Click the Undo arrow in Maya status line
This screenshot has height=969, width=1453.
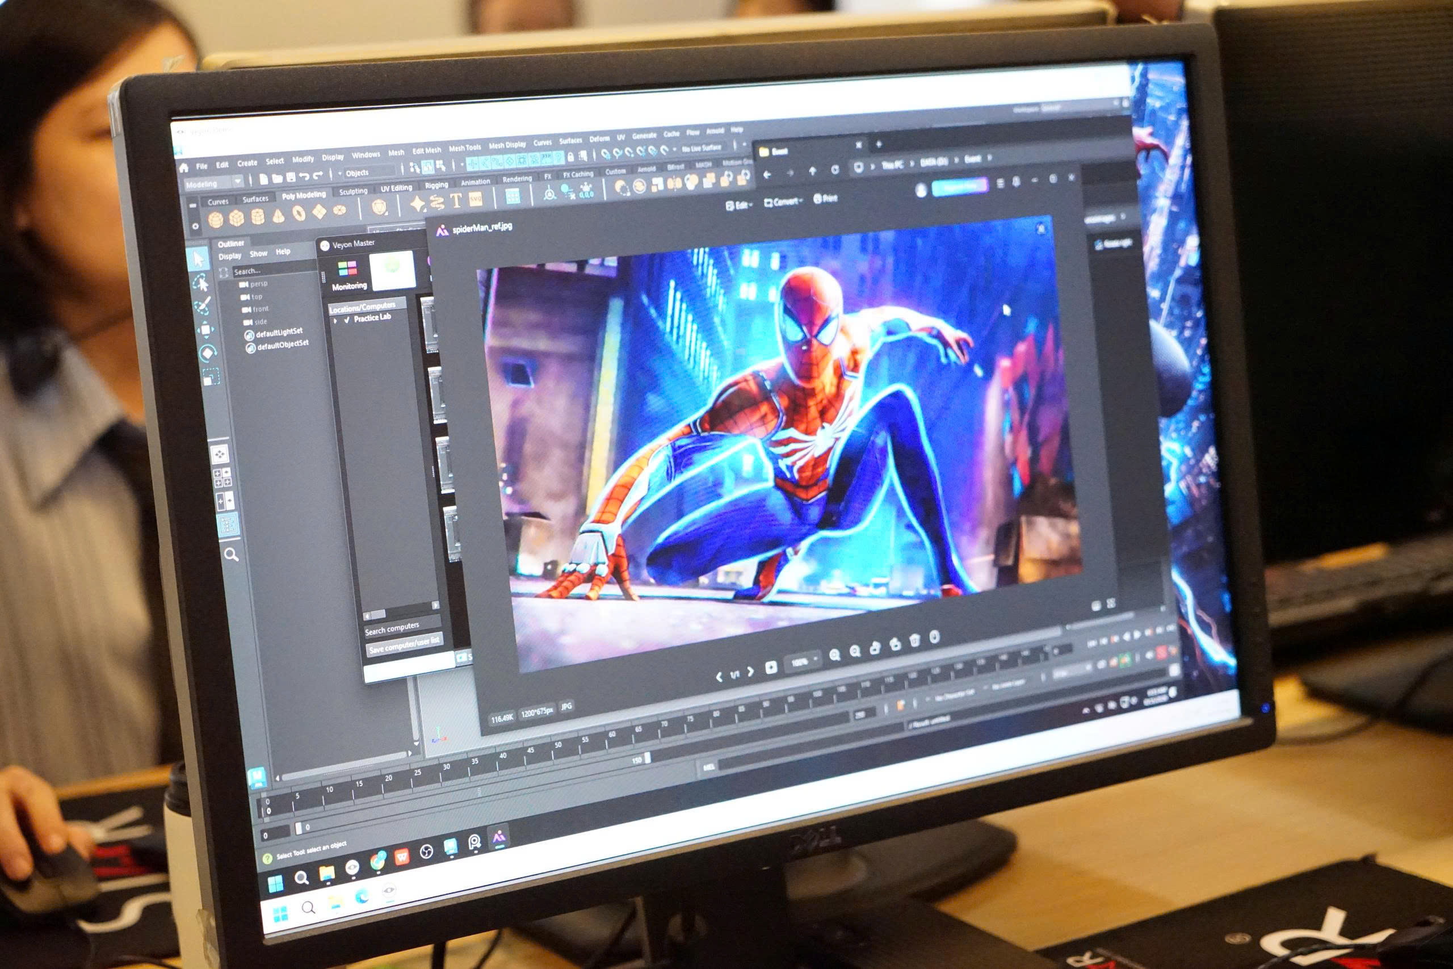coord(304,176)
